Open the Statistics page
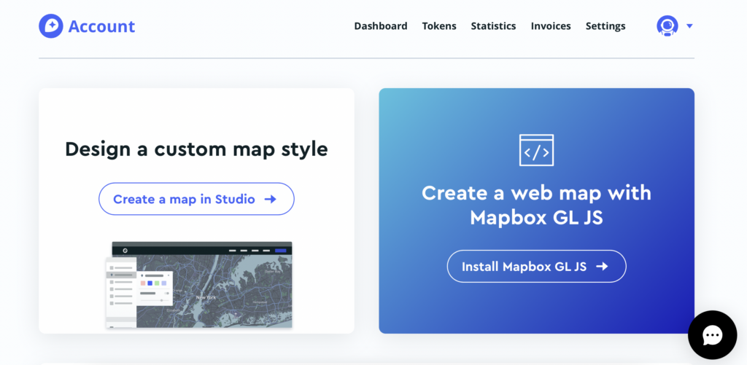 pyautogui.click(x=494, y=26)
